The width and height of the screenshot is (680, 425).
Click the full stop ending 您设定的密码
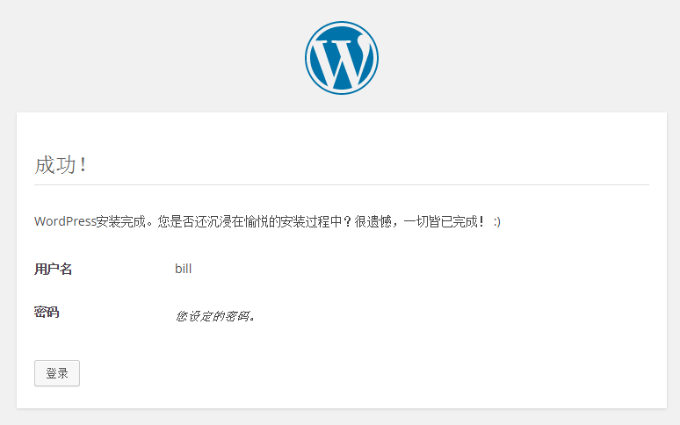[252, 319]
